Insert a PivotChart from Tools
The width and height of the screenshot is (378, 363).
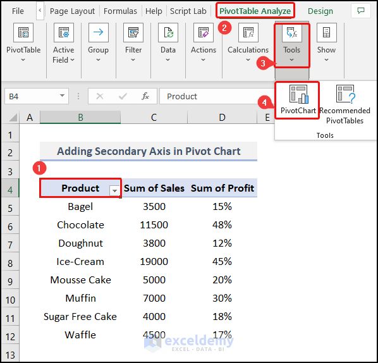[x=298, y=100]
